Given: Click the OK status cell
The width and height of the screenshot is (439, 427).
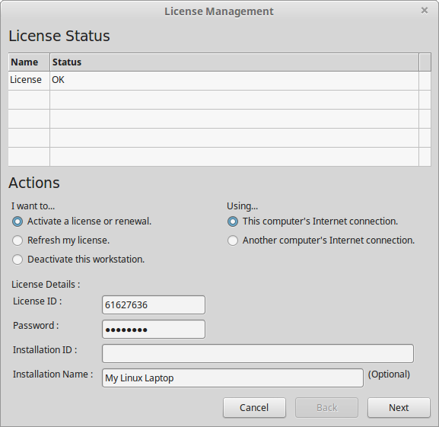Looking at the screenshot, I should (234, 80).
